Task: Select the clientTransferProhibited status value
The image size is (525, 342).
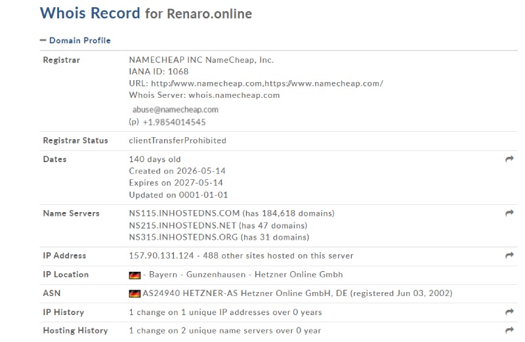Action: pos(177,140)
